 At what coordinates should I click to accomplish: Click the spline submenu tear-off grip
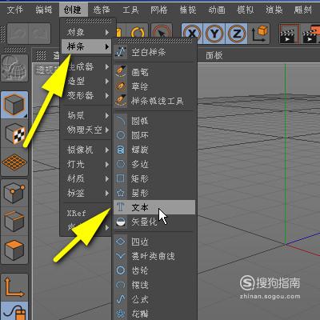click(155, 41)
